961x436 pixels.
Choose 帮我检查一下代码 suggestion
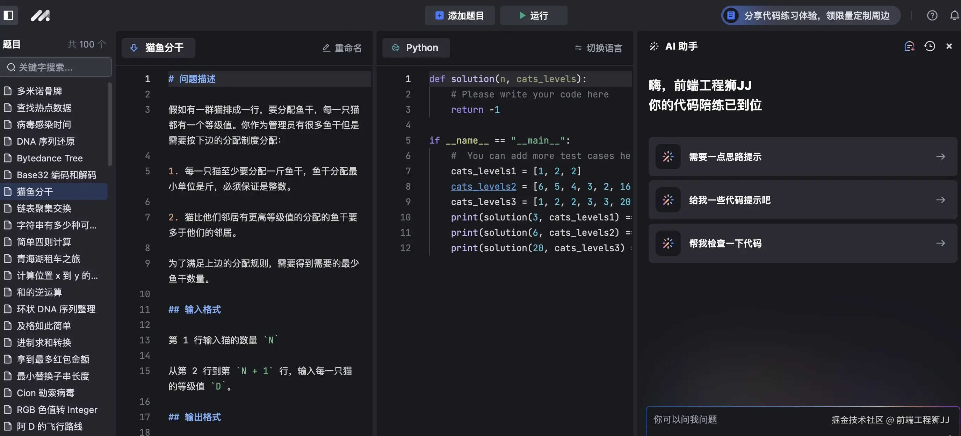coord(801,243)
